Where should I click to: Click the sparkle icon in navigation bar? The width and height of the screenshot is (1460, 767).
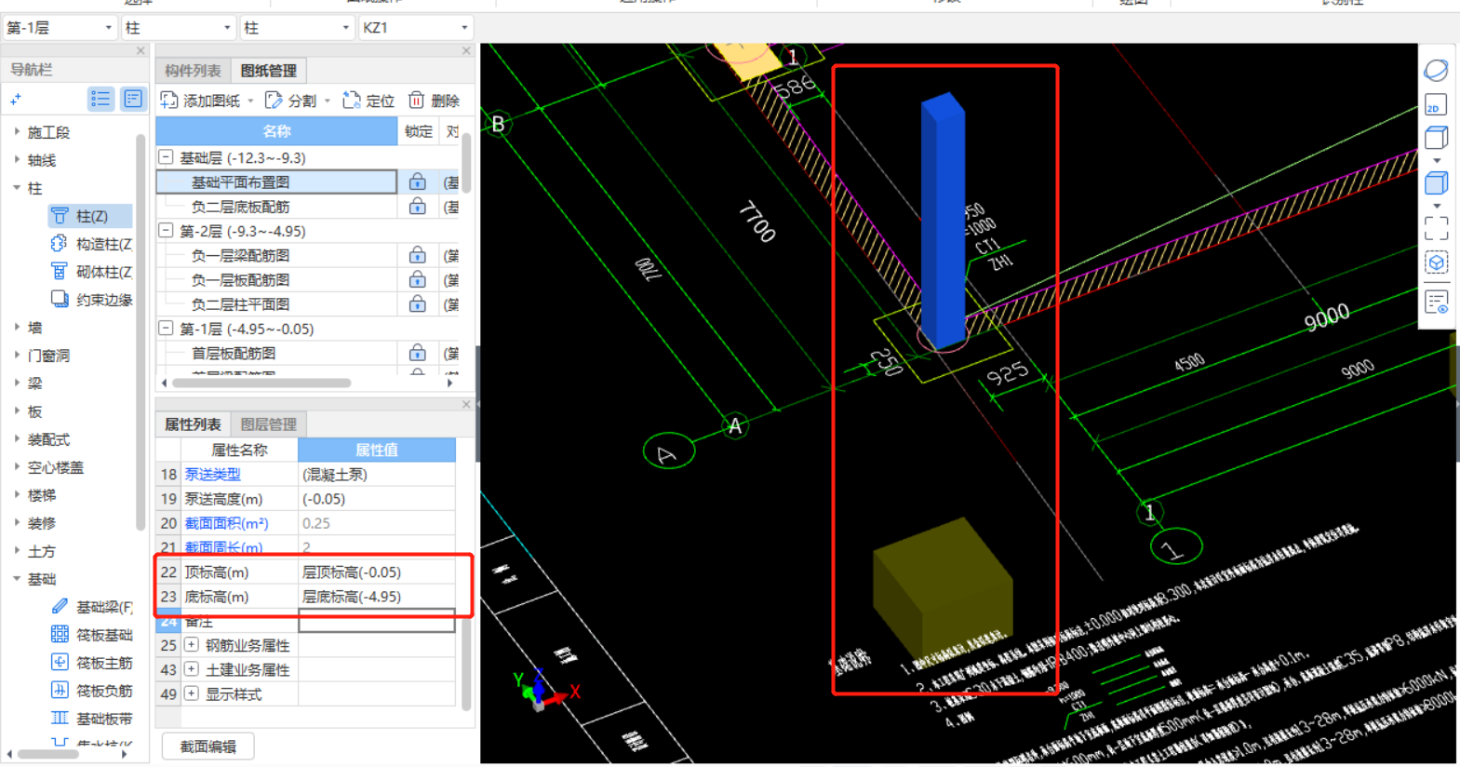click(x=16, y=99)
